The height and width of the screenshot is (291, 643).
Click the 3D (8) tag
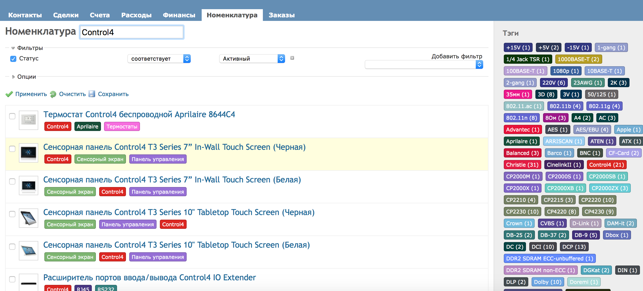546,95
